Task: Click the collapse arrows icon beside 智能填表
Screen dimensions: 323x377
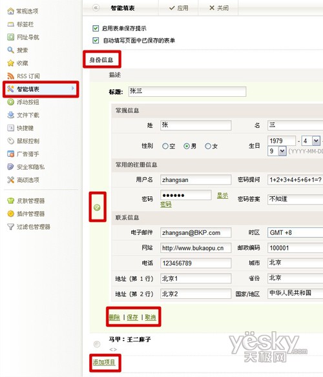Action: (x=96, y=8)
